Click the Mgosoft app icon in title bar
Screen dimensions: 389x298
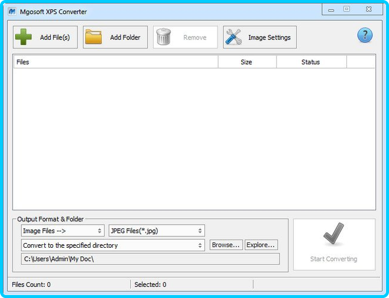[x=12, y=12]
